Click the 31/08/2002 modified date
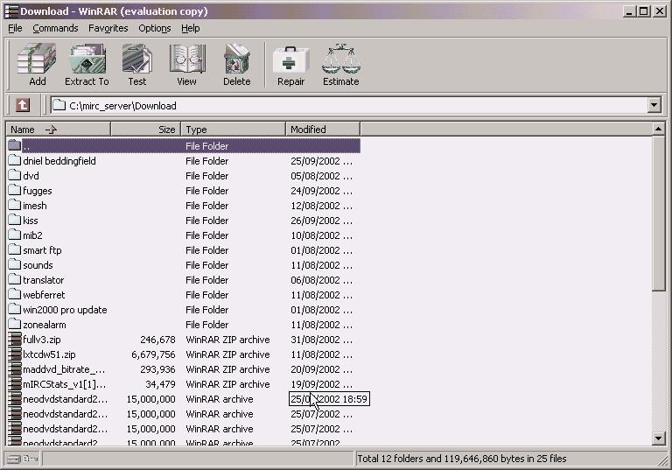 coord(321,340)
